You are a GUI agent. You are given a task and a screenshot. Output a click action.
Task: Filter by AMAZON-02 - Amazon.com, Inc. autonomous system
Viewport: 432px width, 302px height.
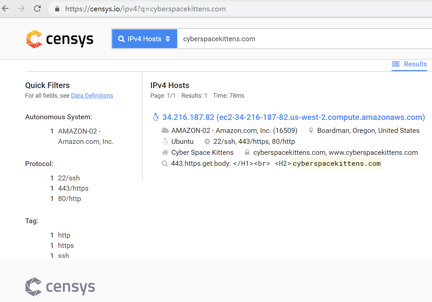(x=86, y=136)
